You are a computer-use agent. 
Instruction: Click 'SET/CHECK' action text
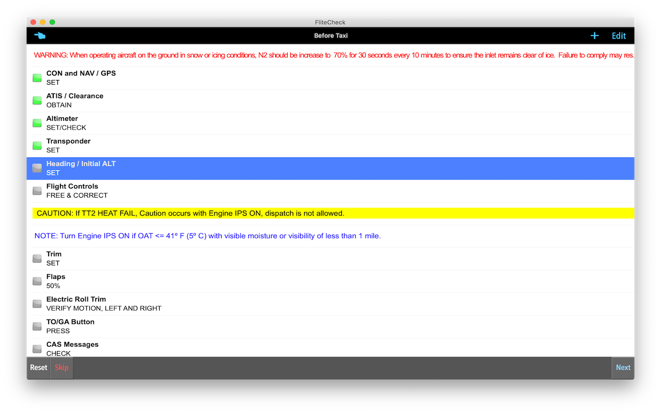[66, 128]
